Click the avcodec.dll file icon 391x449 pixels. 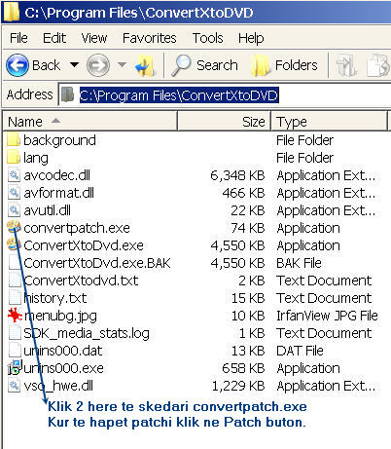[14, 175]
